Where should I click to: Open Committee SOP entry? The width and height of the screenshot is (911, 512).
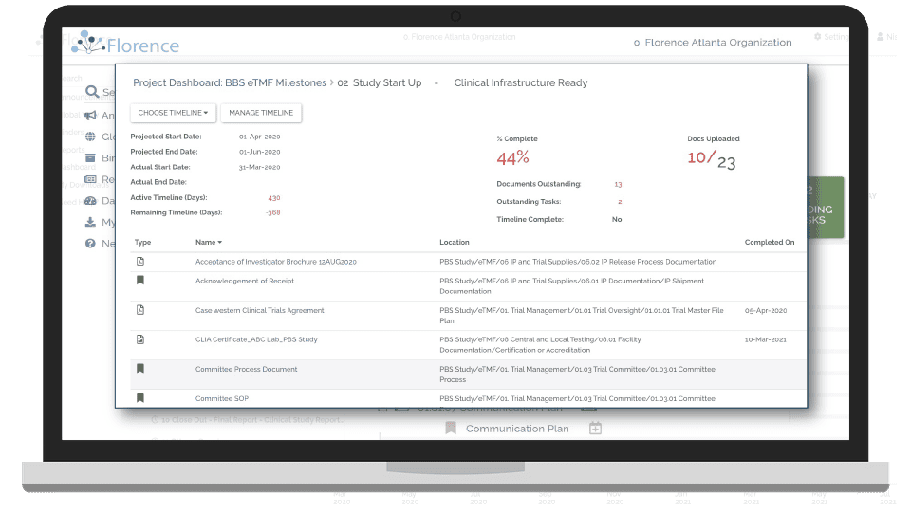tap(222, 399)
